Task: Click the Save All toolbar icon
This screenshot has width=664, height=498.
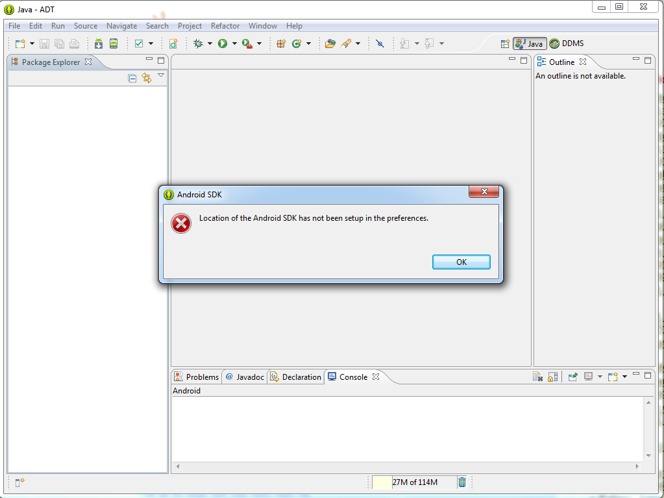Action: coord(59,44)
